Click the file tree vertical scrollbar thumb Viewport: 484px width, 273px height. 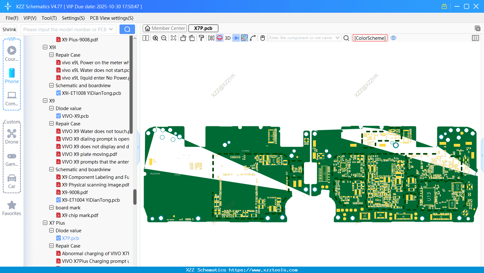pyautogui.click(x=135, y=197)
